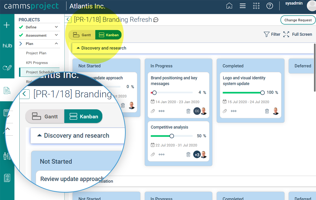Delete the Brand positioning and key messages card
This screenshot has height=200, width=316.
point(188,111)
